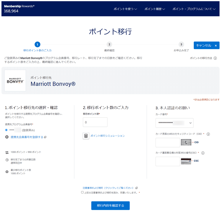This screenshot has width=221, height=212.
Task: Click the 移行ポイント数 input field
Action: (95, 122)
